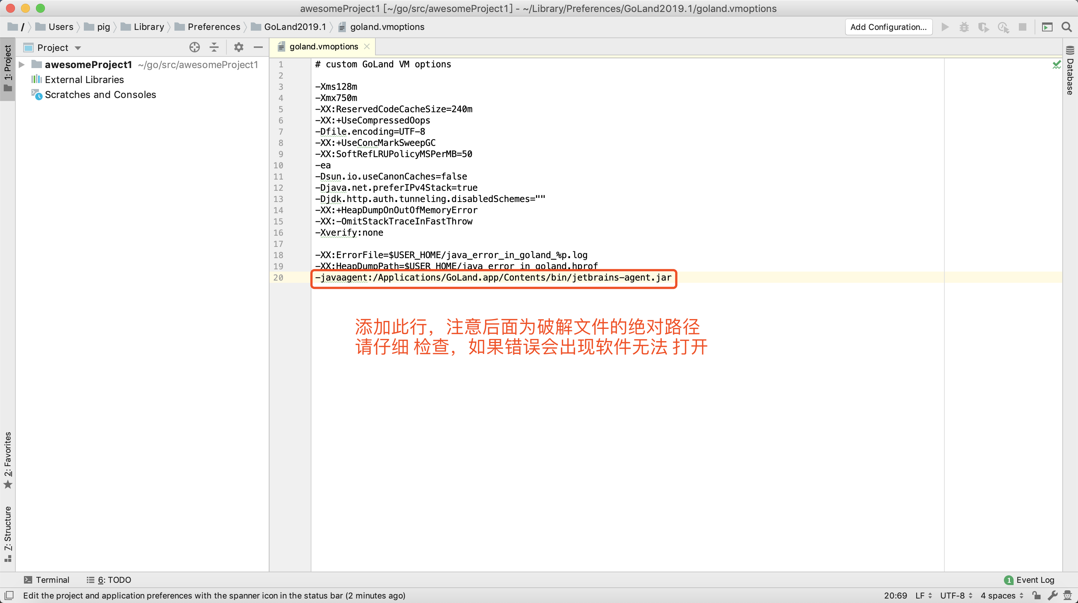1078x603 pixels.
Task: Select Scratches and Consoles in the project tree
Action: pos(100,95)
